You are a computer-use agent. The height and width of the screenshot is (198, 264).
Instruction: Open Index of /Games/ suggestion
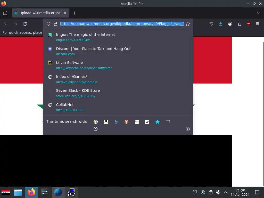click(118, 79)
